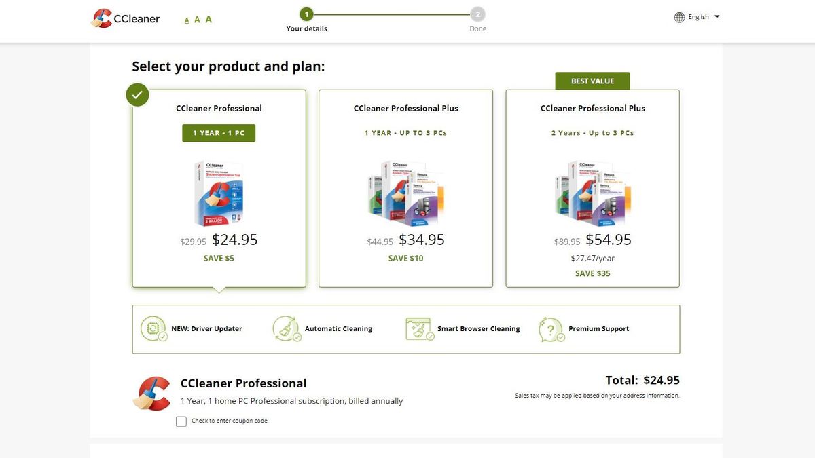Click the Smart Browser Cleaning icon
Viewport: 815px width, 458px height.
click(419, 328)
